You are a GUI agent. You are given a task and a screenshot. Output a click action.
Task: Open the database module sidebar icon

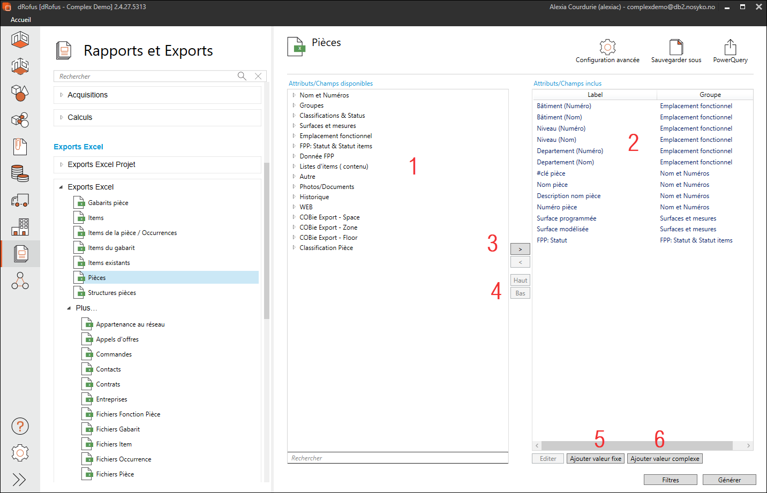tap(20, 173)
